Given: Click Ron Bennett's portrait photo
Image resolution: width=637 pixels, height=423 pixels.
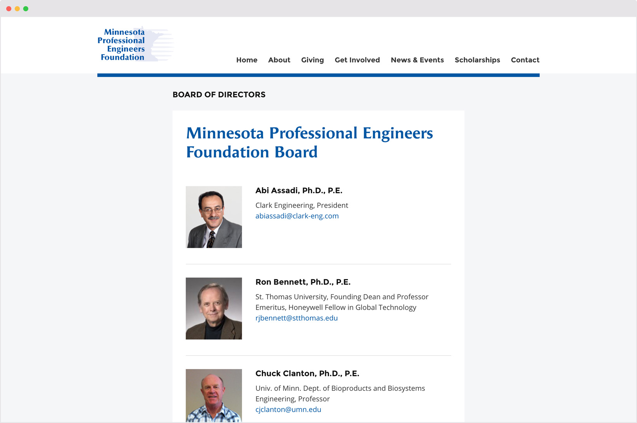Looking at the screenshot, I should coord(214,309).
